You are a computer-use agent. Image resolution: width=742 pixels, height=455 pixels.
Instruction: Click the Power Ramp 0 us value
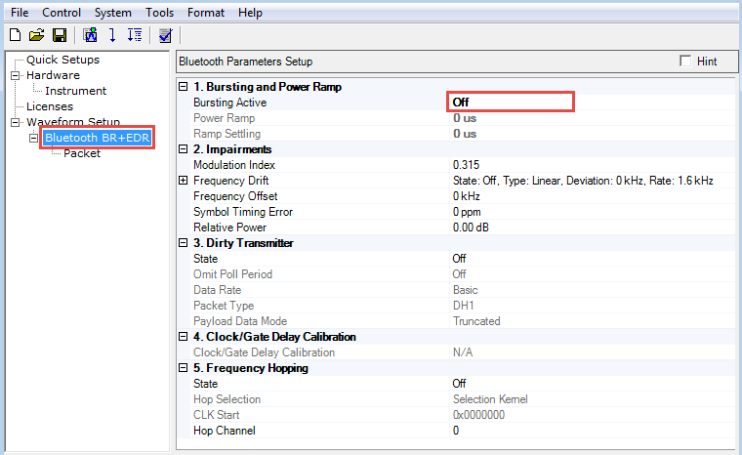(465, 118)
